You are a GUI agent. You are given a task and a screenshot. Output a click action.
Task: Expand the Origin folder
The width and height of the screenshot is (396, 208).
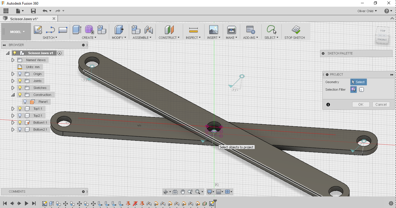tap(13, 74)
